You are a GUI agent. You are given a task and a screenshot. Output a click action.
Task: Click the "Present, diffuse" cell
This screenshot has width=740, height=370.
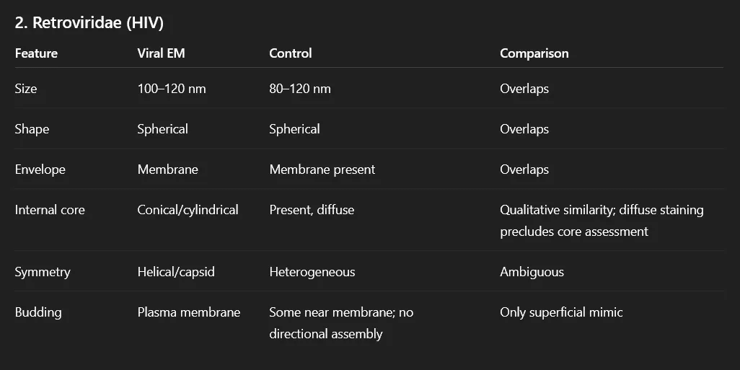312,210
